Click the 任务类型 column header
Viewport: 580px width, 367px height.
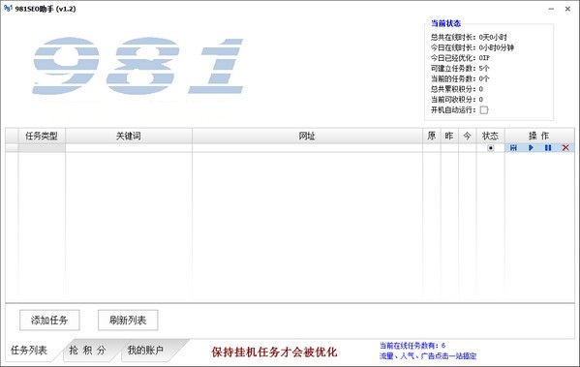[x=42, y=136]
